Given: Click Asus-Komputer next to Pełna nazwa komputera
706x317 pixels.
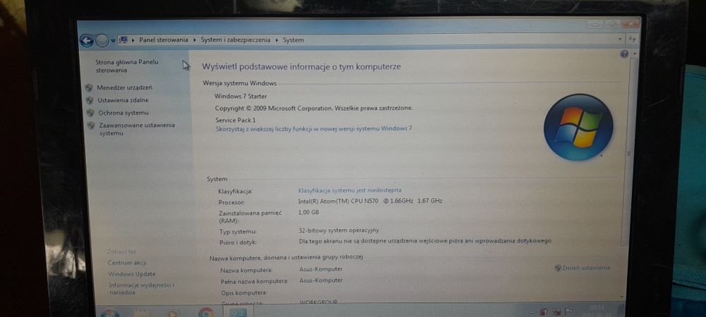Looking at the screenshot, I should click(x=321, y=280).
